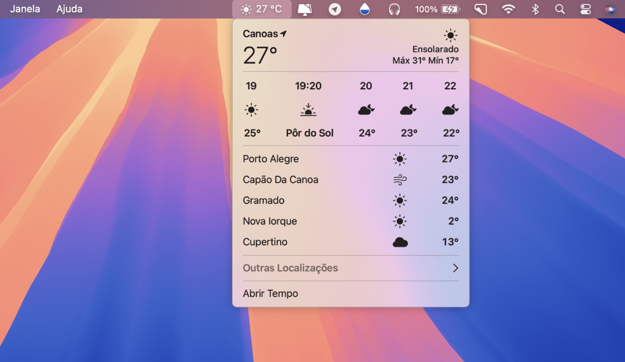Viewport: 625px width, 362px height.
Task: Open Siri from the menu bar
Action: (x=611, y=8)
